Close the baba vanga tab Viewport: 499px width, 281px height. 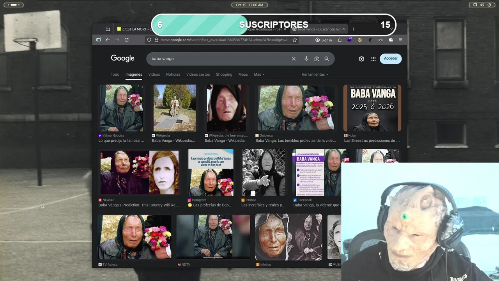pyautogui.click(x=343, y=29)
